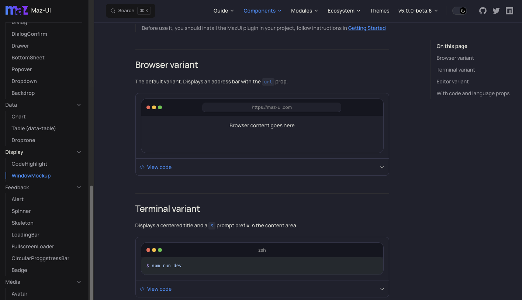This screenshot has width=522, height=300.
Task: Open the Twitter icon link
Action: 496,11
